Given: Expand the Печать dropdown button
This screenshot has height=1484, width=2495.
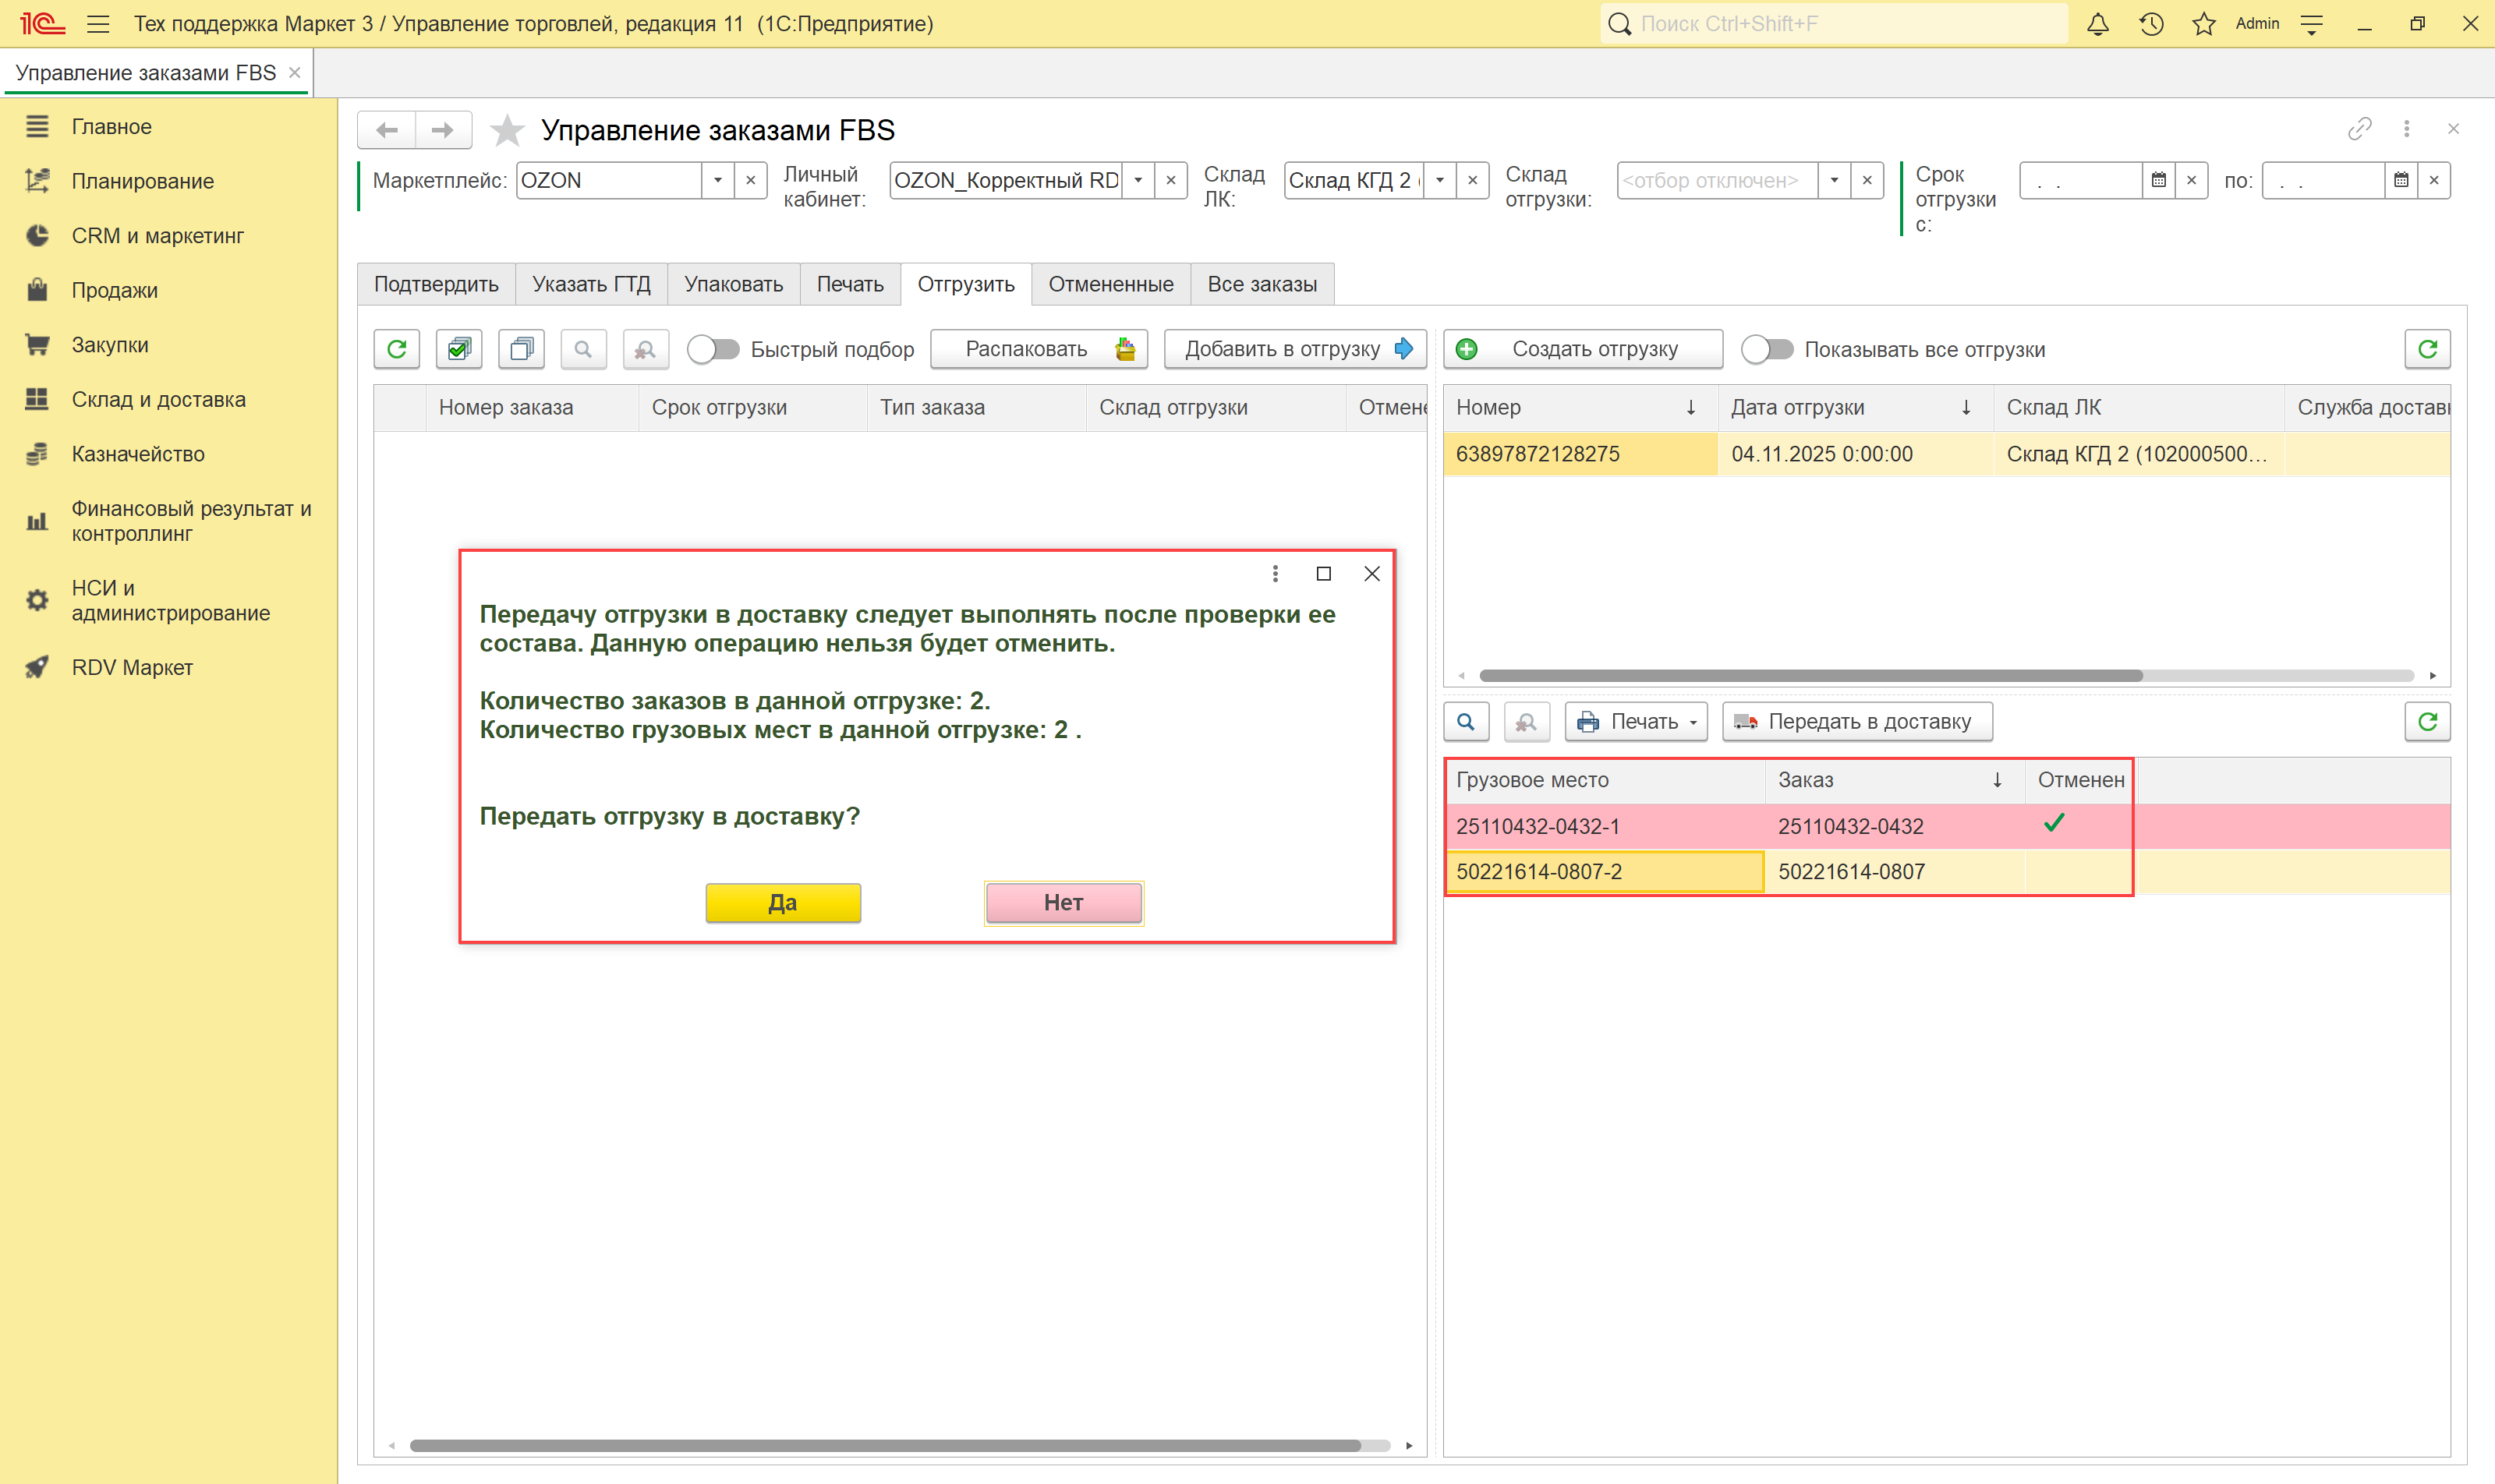Looking at the screenshot, I should [1636, 722].
